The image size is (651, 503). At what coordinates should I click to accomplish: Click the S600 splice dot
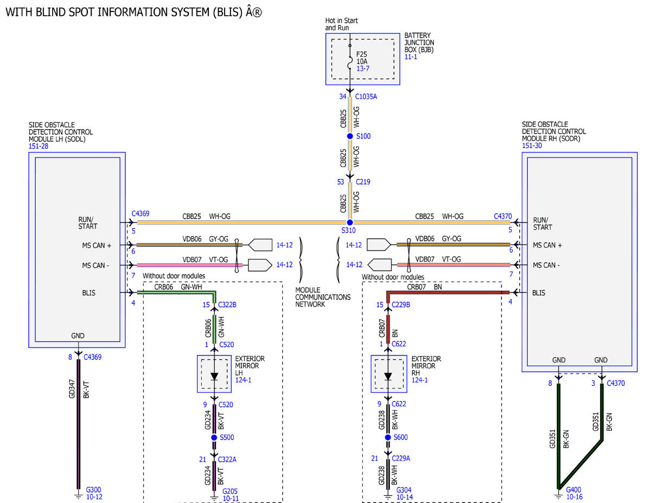click(x=388, y=437)
